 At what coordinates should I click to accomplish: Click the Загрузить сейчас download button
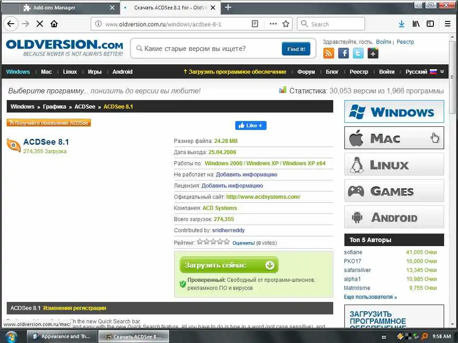pos(229,265)
